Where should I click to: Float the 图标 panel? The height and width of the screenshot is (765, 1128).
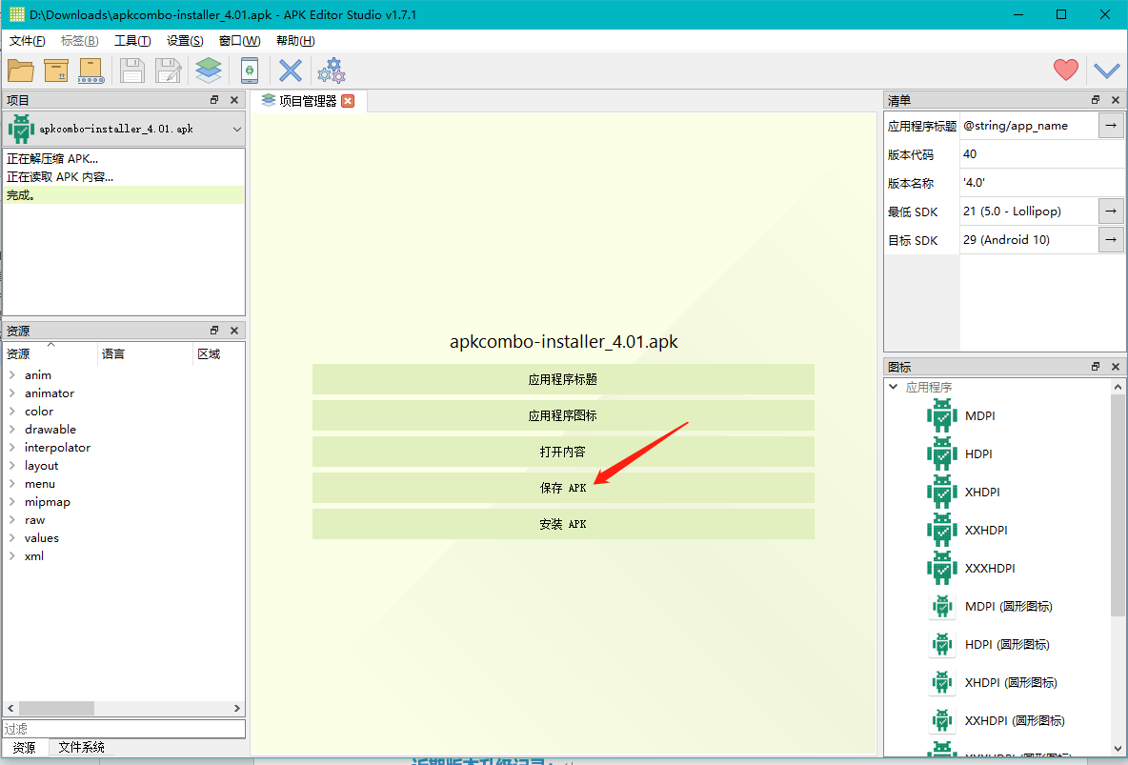click(1096, 367)
